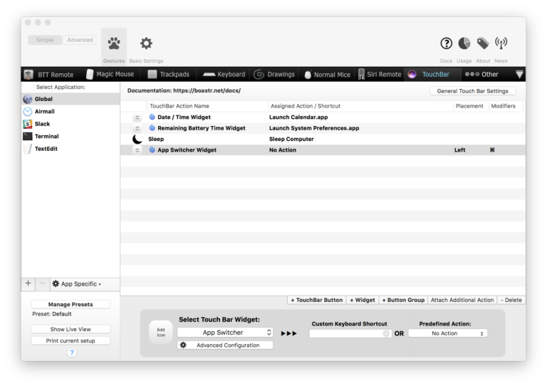
Task: Click the Manage Presets button
Action: (71, 304)
